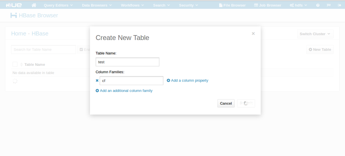Viewport: 345px width, 156px height.
Task: Click Add a column property
Action: tap(187, 80)
